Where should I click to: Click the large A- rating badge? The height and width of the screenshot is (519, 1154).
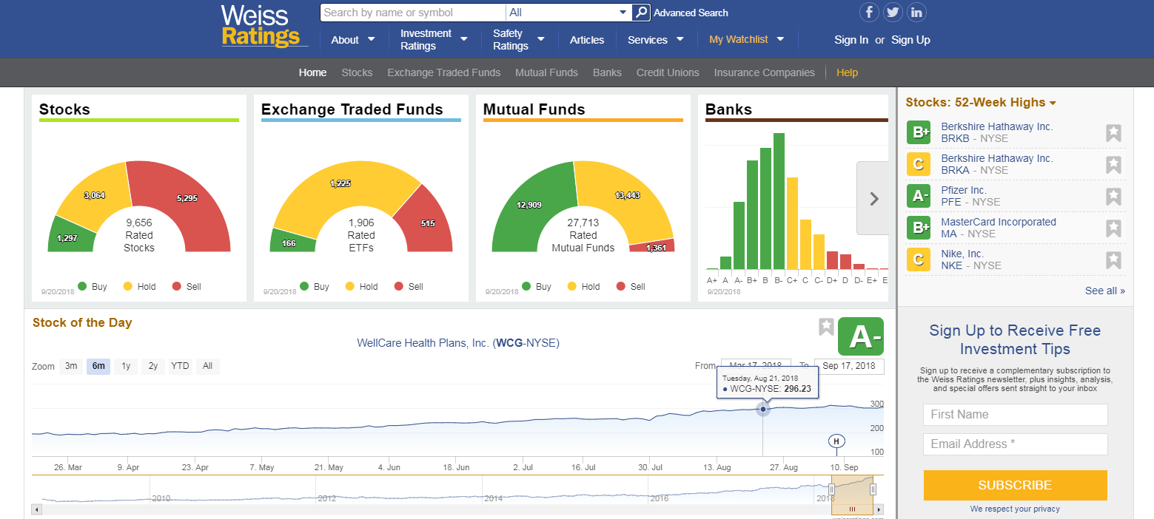tap(861, 337)
